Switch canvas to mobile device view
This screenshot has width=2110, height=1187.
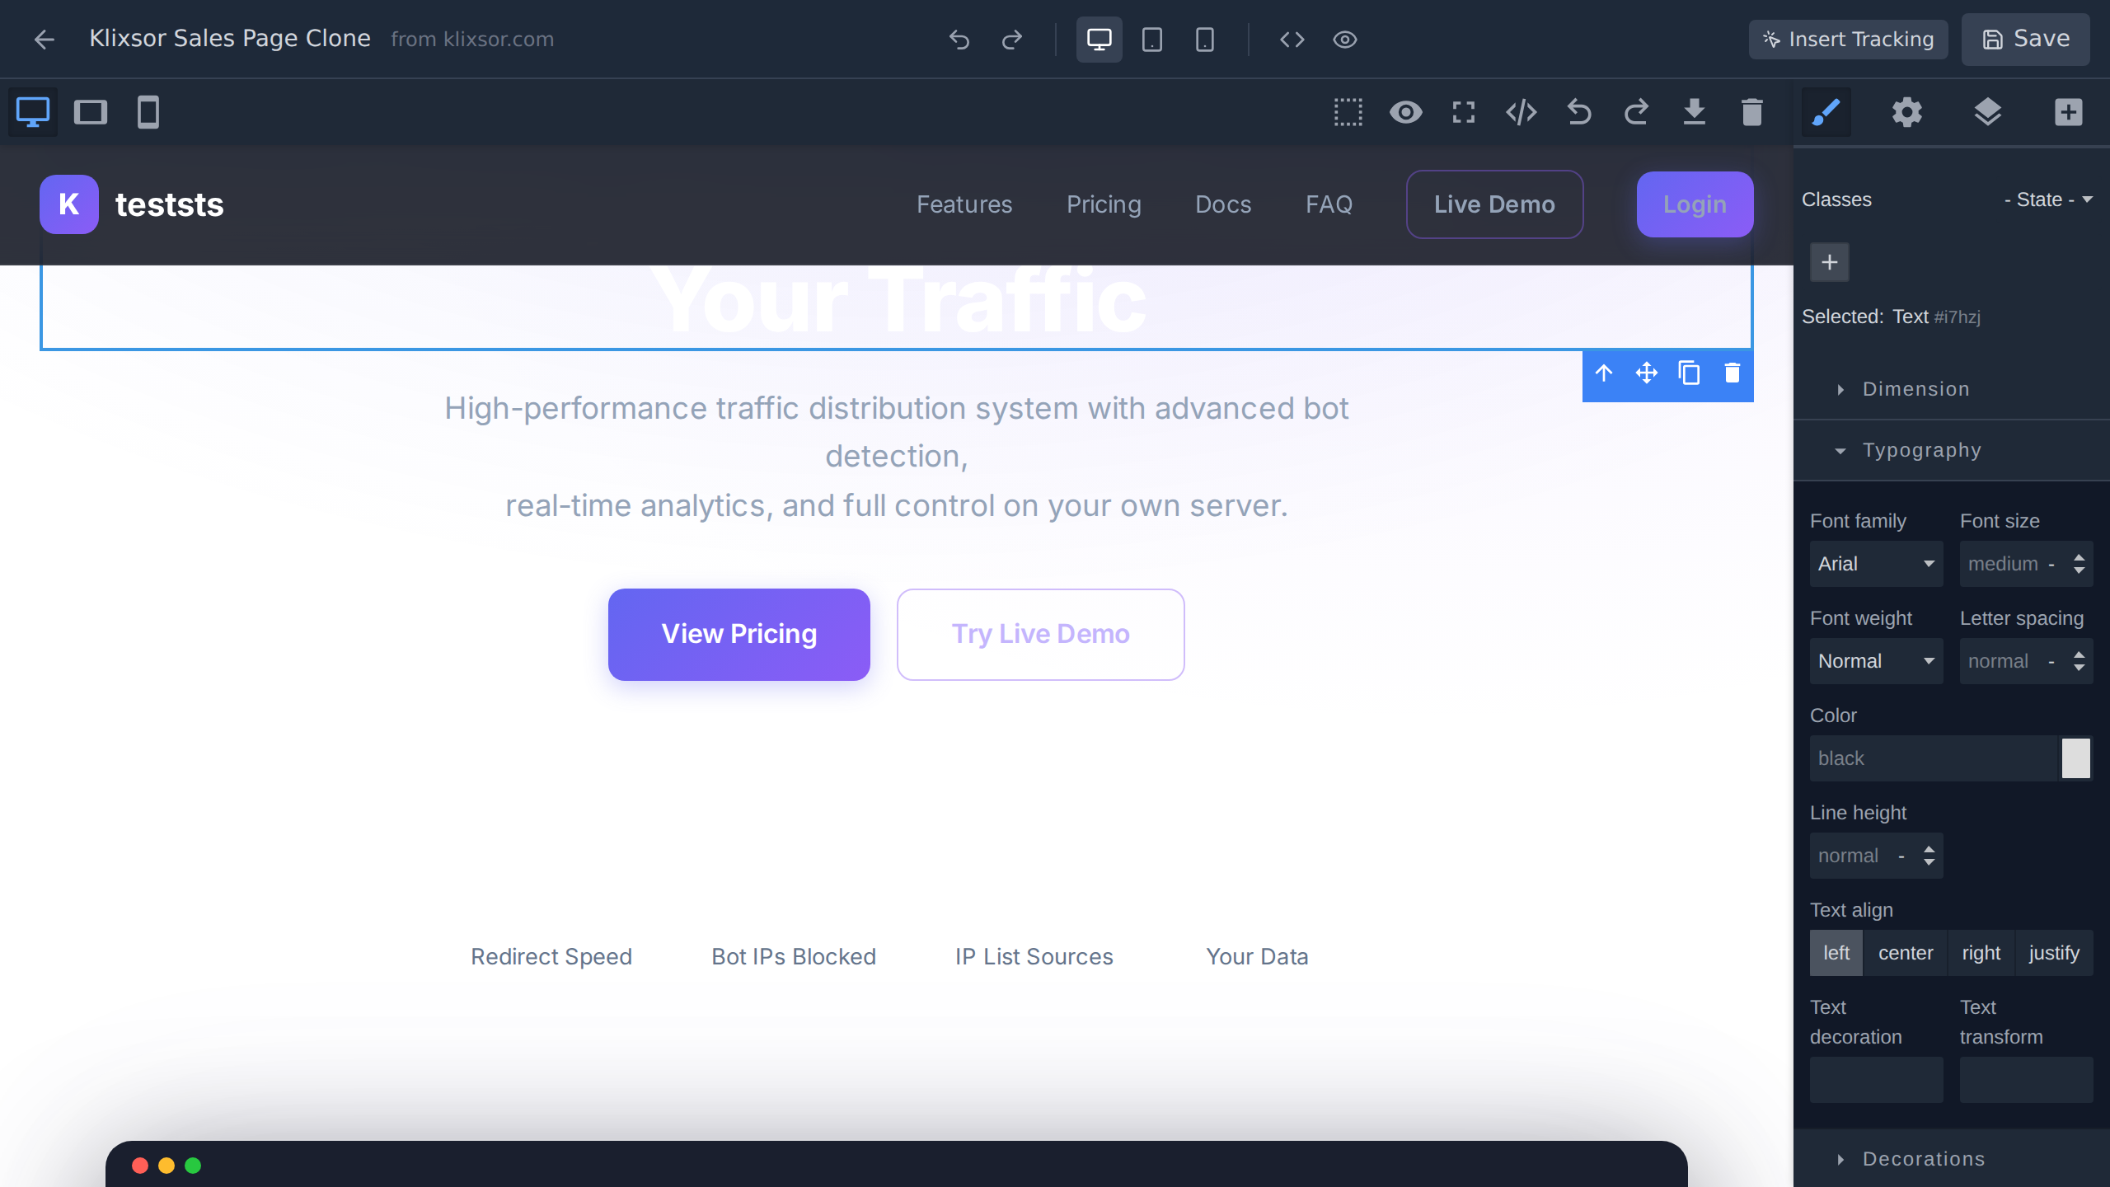coord(148,112)
